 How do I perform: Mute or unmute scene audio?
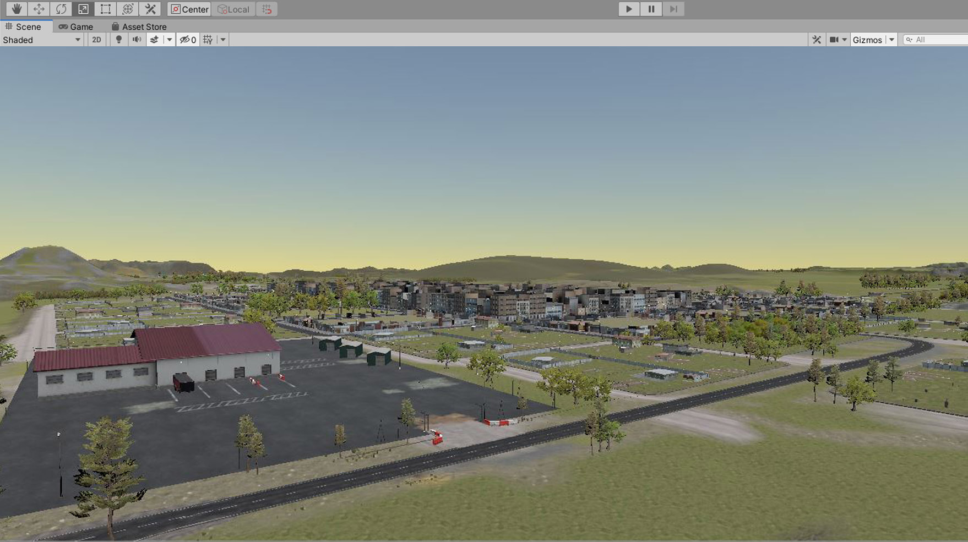137,40
